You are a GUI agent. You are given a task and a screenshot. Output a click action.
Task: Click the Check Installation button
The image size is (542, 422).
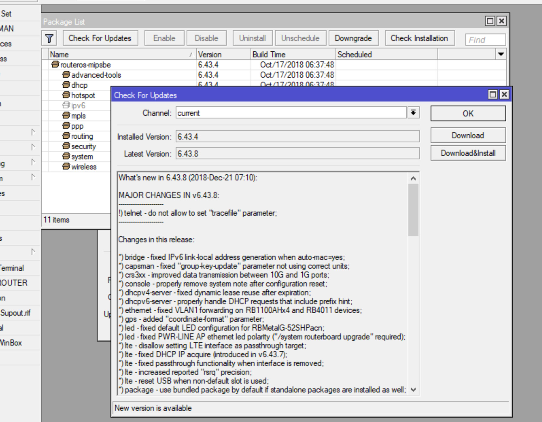click(x=419, y=38)
